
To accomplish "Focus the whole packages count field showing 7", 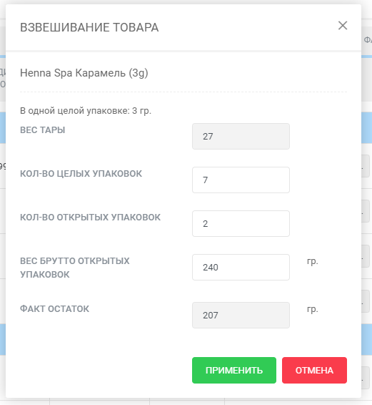I will coord(241,180).
